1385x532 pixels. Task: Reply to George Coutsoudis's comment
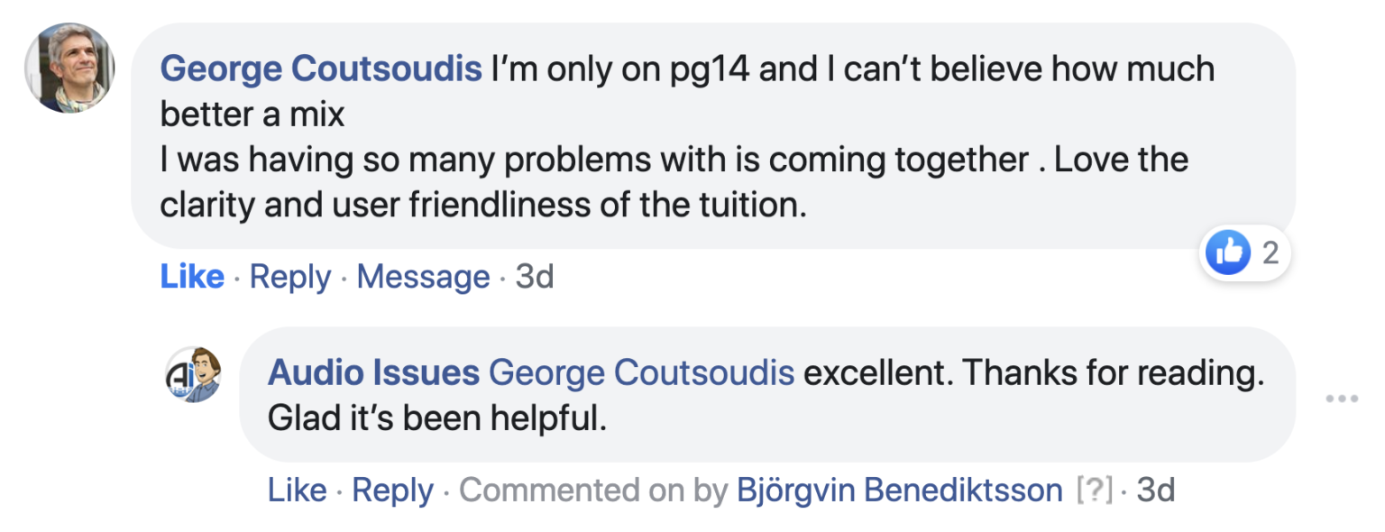pyautogui.click(x=290, y=277)
